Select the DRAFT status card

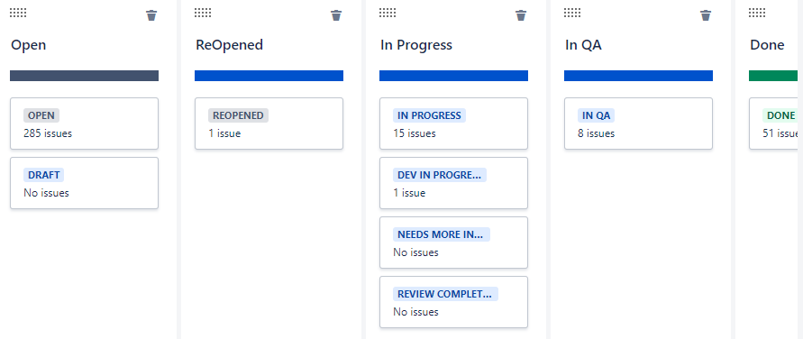(84, 183)
